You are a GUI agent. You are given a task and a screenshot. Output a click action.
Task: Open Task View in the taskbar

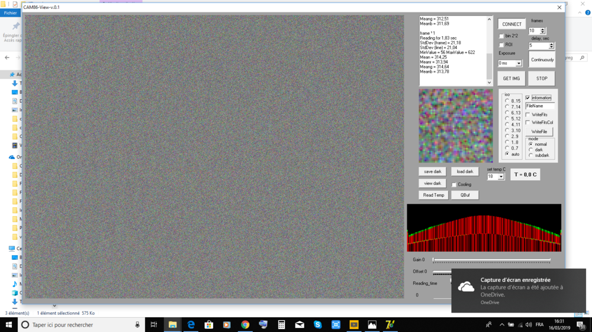click(154, 324)
